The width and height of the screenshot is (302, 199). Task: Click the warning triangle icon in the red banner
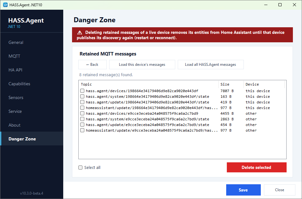click(80, 33)
